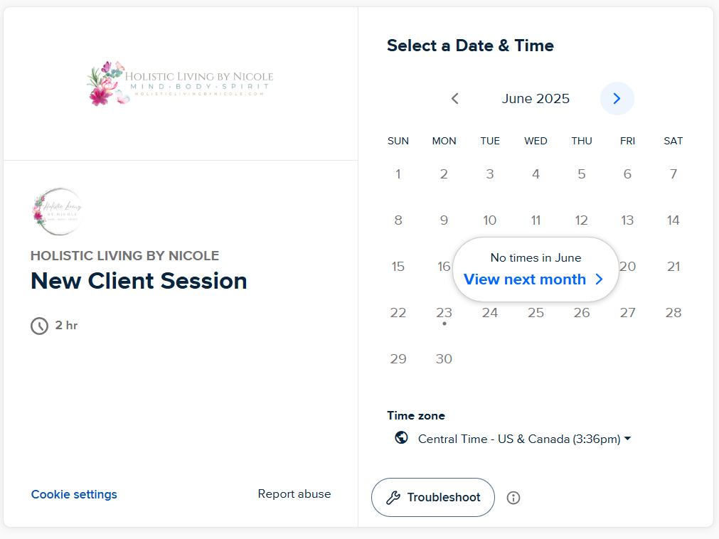Open the Central Time zone dropdown
The width and height of the screenshot is (719, 539).
point(523,439)
